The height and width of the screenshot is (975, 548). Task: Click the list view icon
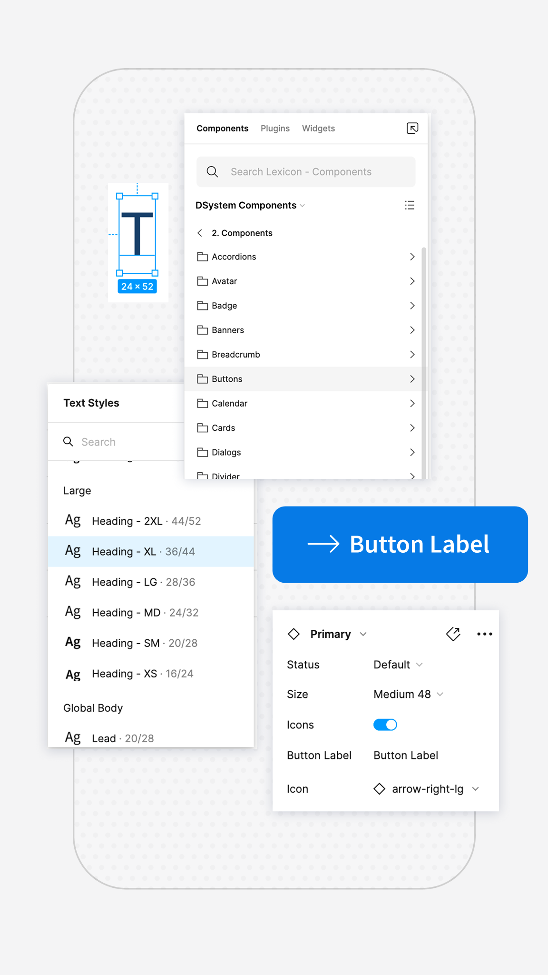click(409, 205)
